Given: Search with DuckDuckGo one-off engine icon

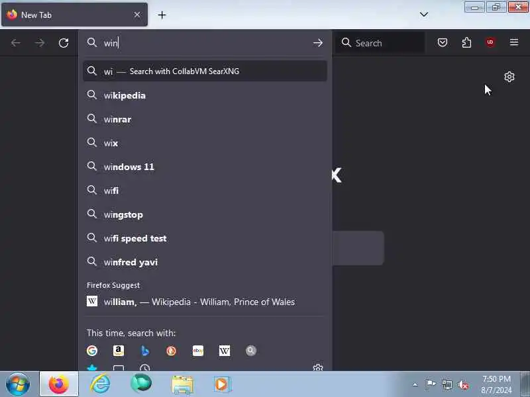Looking at the screenshot, I should (x=171, y=351).
